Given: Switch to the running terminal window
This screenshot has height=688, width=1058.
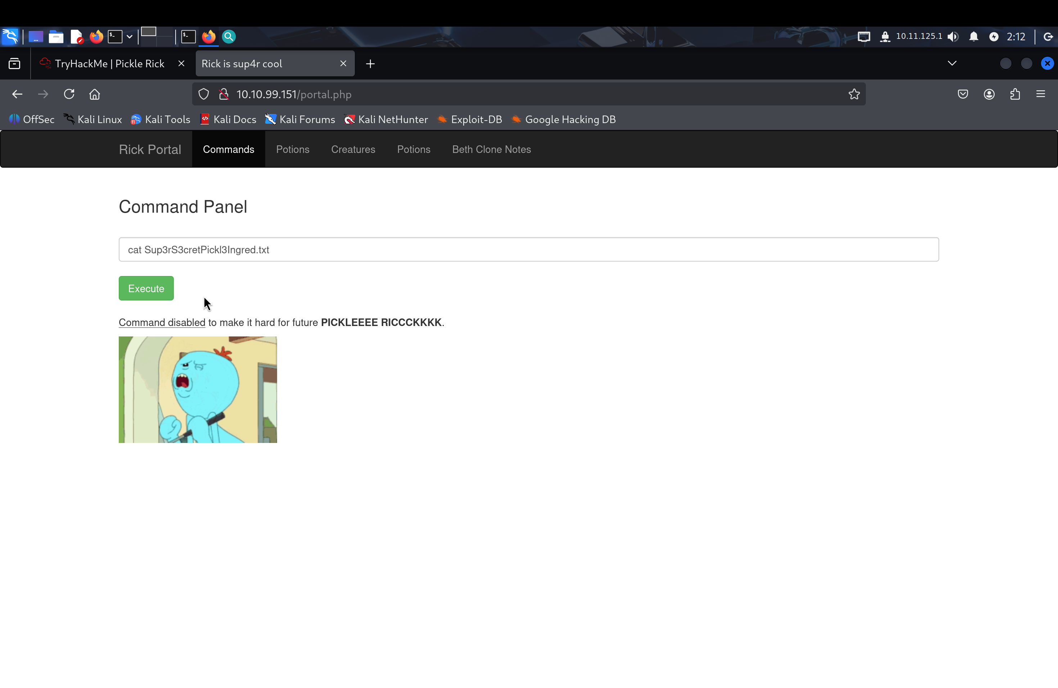Looking at the screenshot, I should [189, 36].
